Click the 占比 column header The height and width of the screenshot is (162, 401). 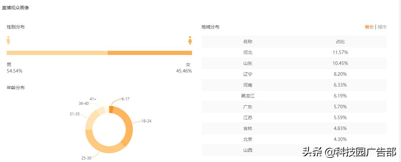coord(340,42)
